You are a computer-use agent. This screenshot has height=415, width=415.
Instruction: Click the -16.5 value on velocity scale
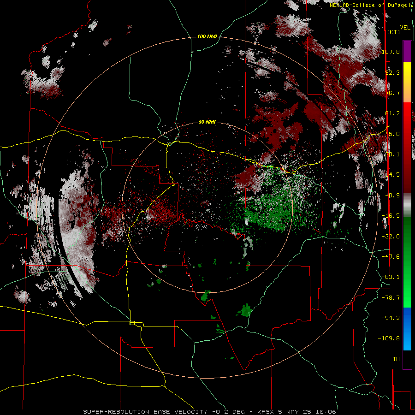pyautogui.click(x=391, y=216)
